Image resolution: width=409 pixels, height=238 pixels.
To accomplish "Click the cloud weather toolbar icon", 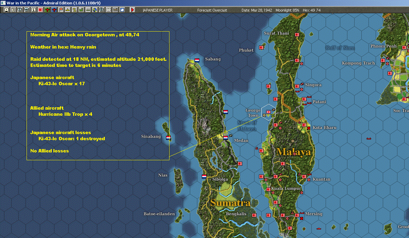I will pyautogui.click(x=122, y=10).
